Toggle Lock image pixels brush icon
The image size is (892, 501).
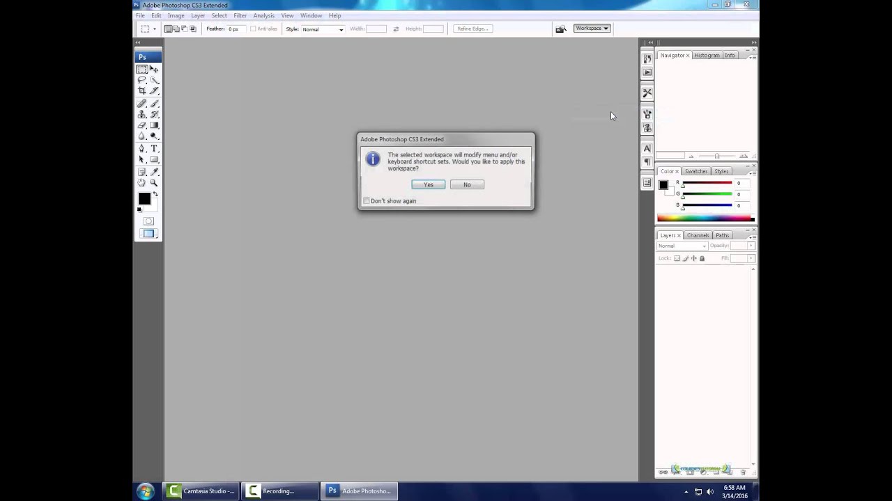click(685, 259)
